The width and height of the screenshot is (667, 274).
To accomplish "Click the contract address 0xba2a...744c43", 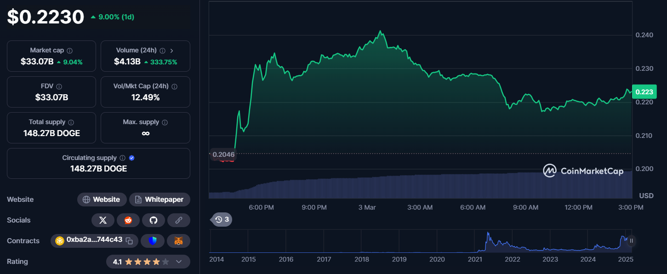I will pos(94,240).
